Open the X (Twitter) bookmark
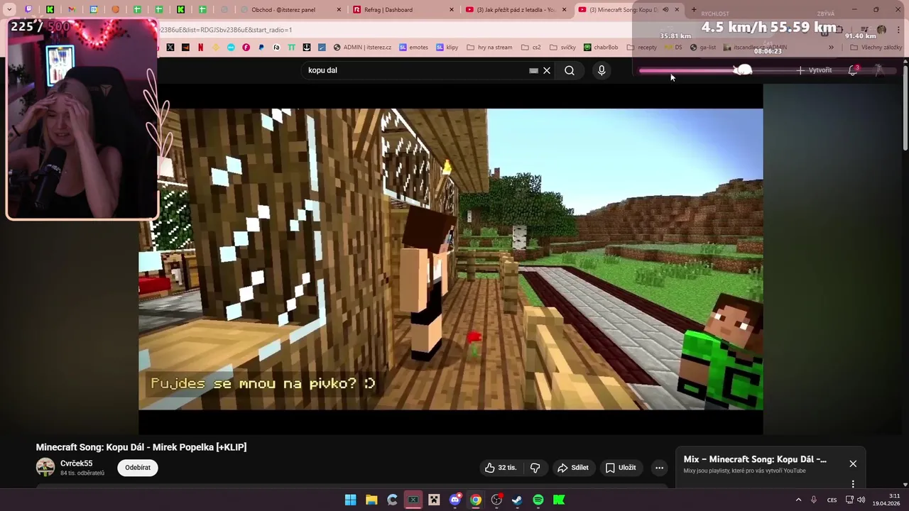Screen dimensions: 909x511 170,48
